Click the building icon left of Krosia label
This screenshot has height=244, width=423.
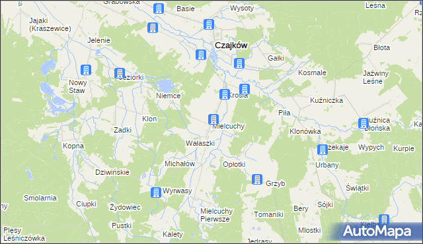click(225, 94)
